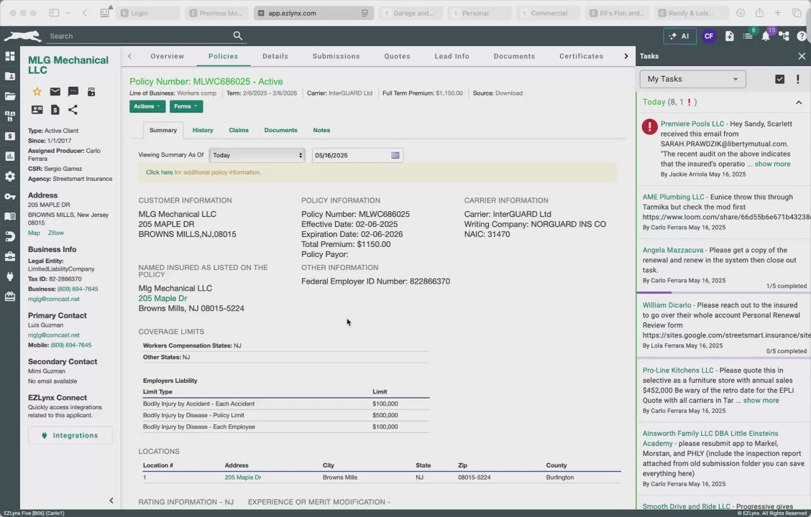Click the briefcase icon in left sidebar
Screen dimensions: 811x517
coord(10,256)
